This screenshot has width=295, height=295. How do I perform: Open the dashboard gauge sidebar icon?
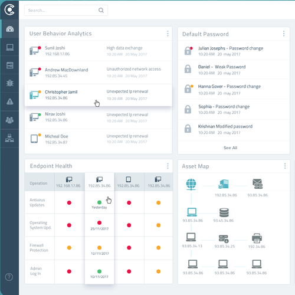tap(9, 29)
